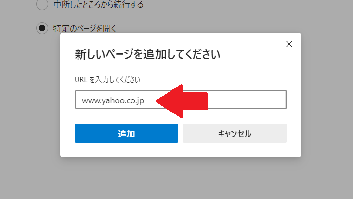
Task: Select the 特定のページを開く radio button
Action: coord(42,28)
